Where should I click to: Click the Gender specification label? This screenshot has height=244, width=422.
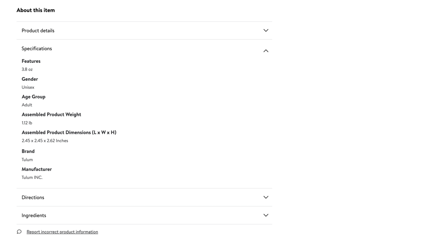pos(30,79)
